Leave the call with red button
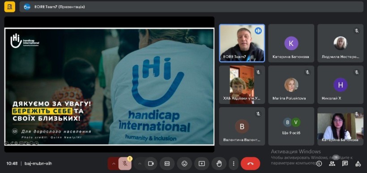The width and height of the screenshot is (367, 173). click(x=250, y=164)
